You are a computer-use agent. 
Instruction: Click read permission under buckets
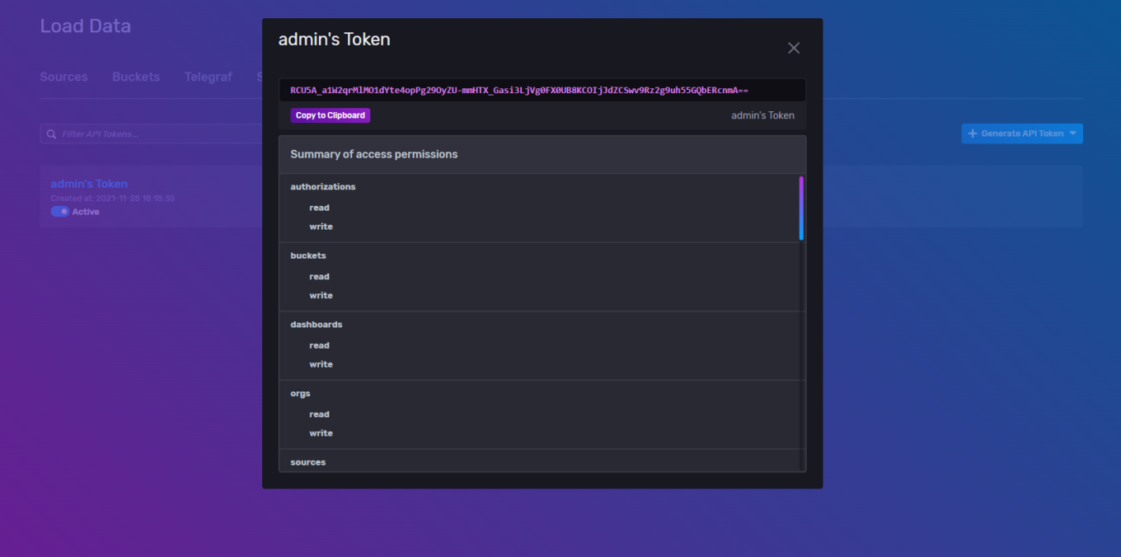(x=319, y=276)
